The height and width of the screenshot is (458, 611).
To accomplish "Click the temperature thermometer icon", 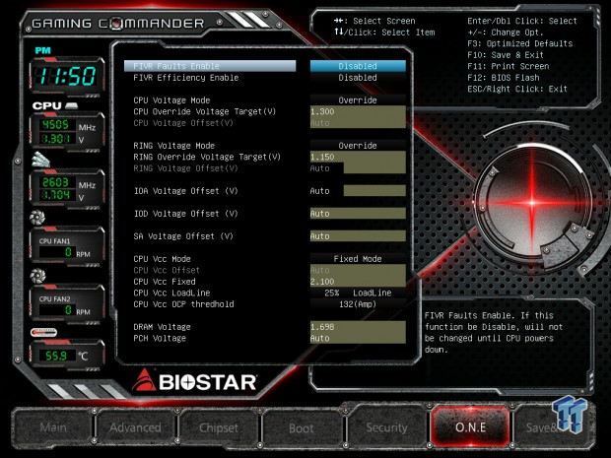I will (x=44, y=332).
